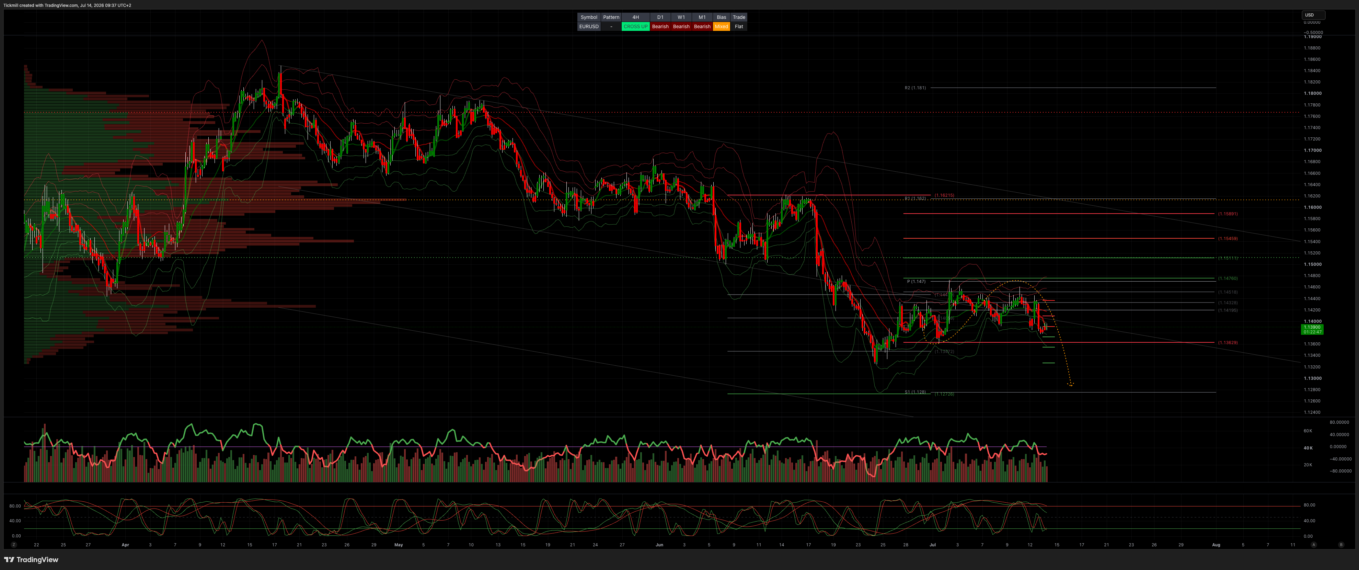The height and width of the screenshot is (570, 1359).
Task: Select the Flat trade cell
Action: pyautogui.click(x=739, y=26)
